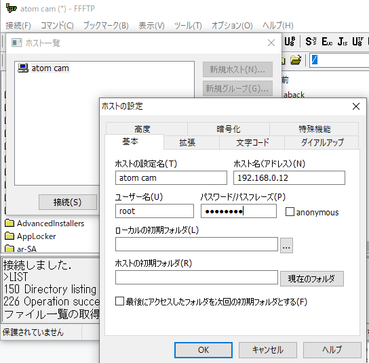The width and height of the screenshot is (369, 363).
Task: Click the '150 Directory listing' log line
Action: [50, 289]
